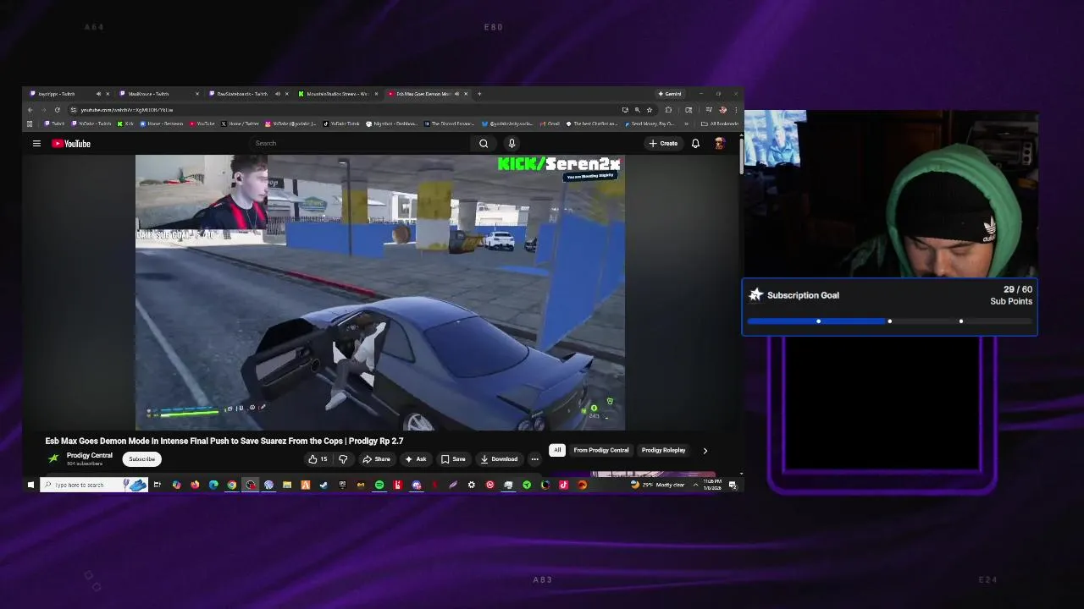Screen dimensions: 1084x609
Task: Bookmark this page with the star icon
Action: pyautogui.click(x=650, y=110)
